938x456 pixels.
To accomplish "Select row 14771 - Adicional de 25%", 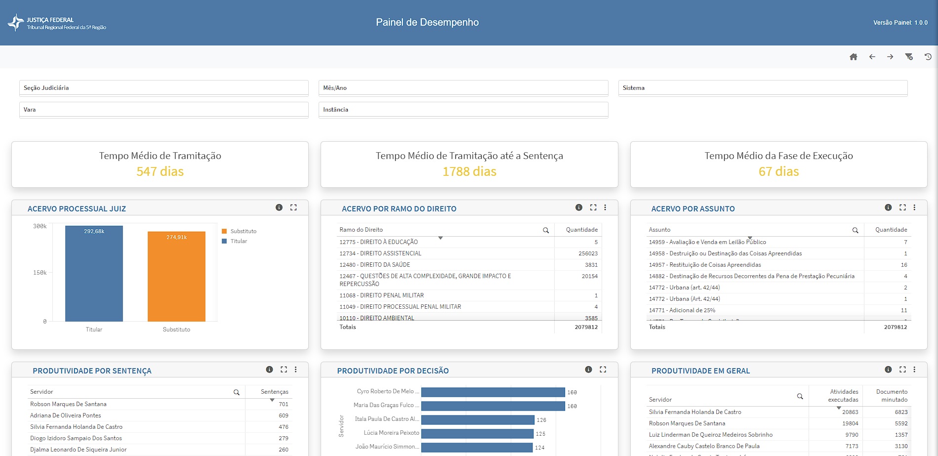I will (x=778, y=310).
